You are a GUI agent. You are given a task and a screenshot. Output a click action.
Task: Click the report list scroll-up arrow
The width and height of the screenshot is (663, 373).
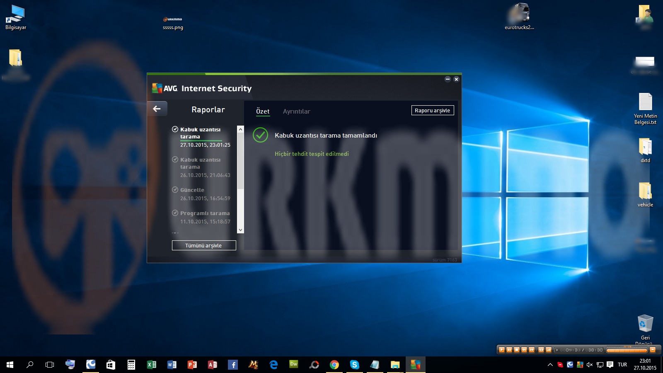[x=240, y=129]
